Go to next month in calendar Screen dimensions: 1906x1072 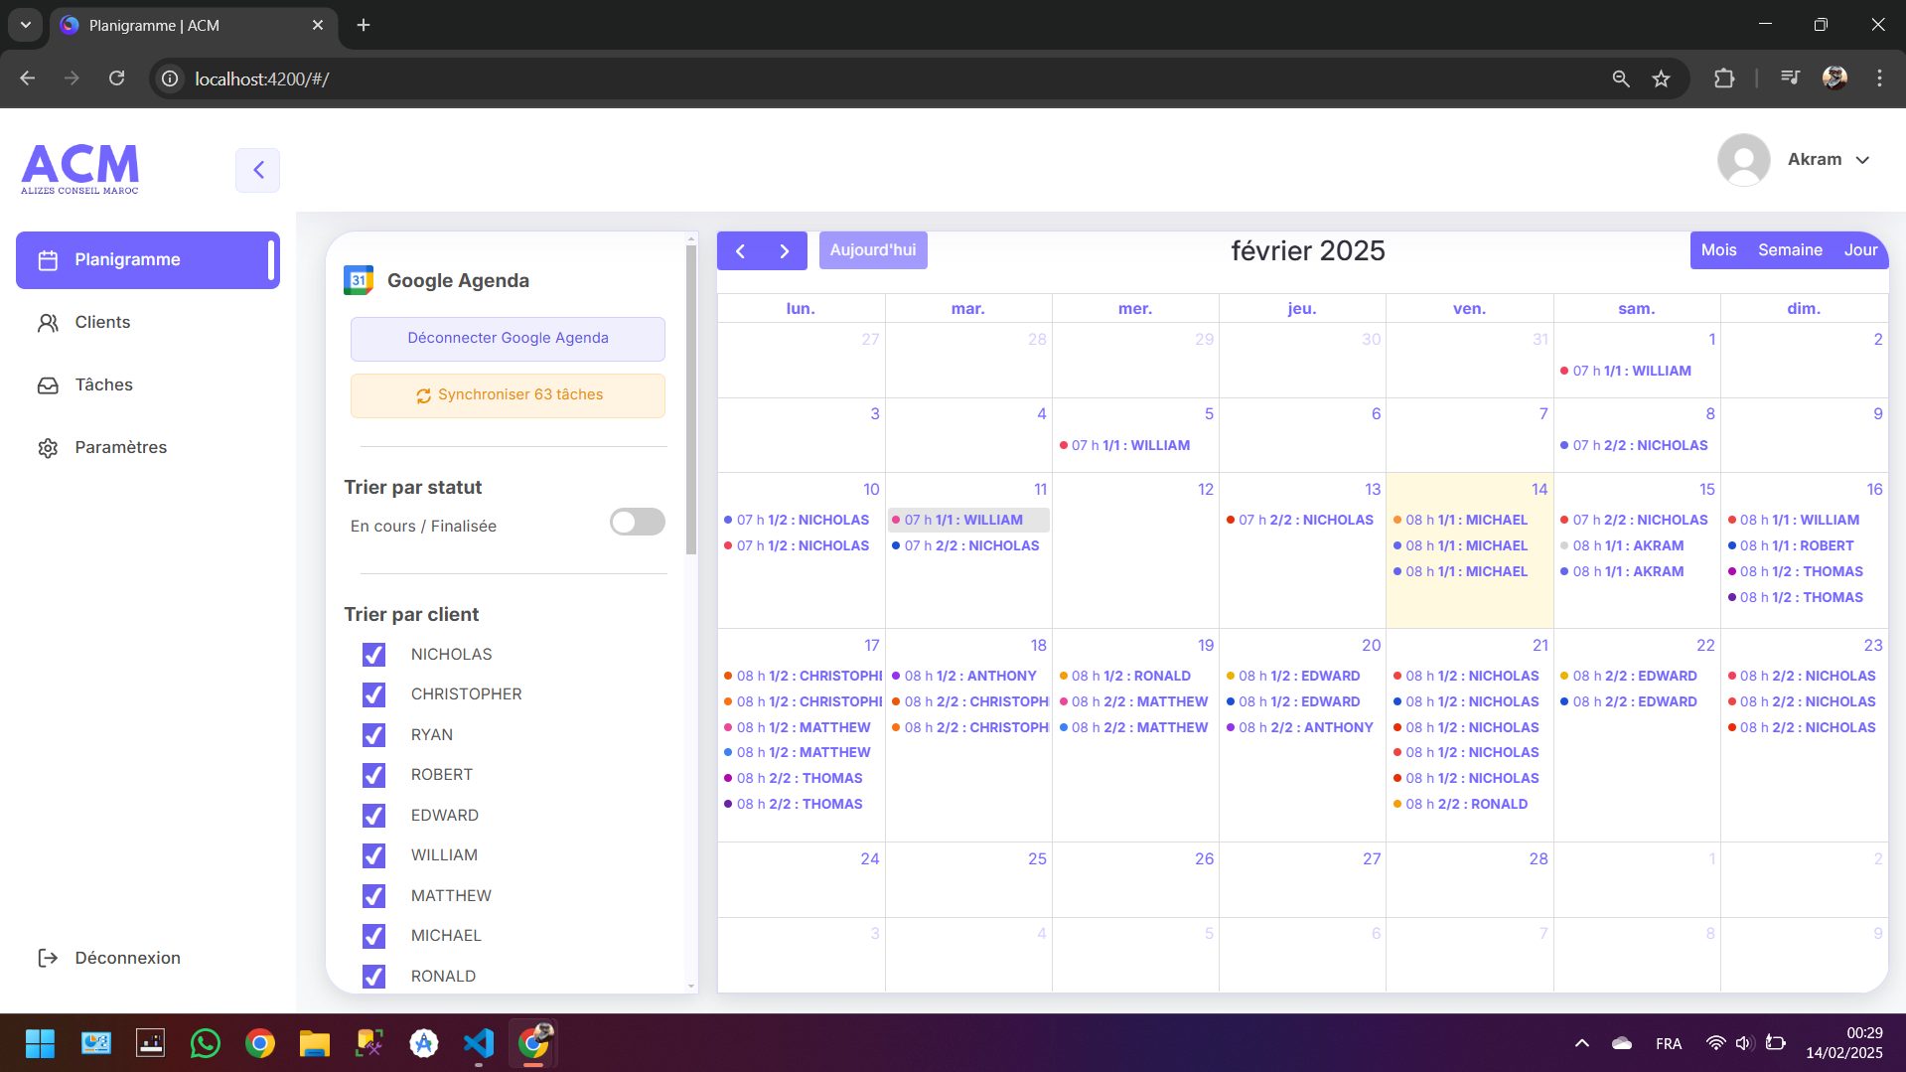point(785,251)
